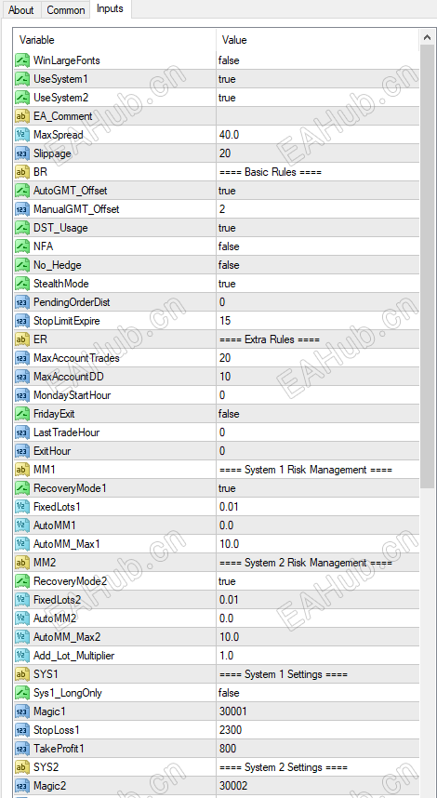Click the Magic1 value 30001
This screenshot has height=798, width=437.
click(x=233, y=712)
